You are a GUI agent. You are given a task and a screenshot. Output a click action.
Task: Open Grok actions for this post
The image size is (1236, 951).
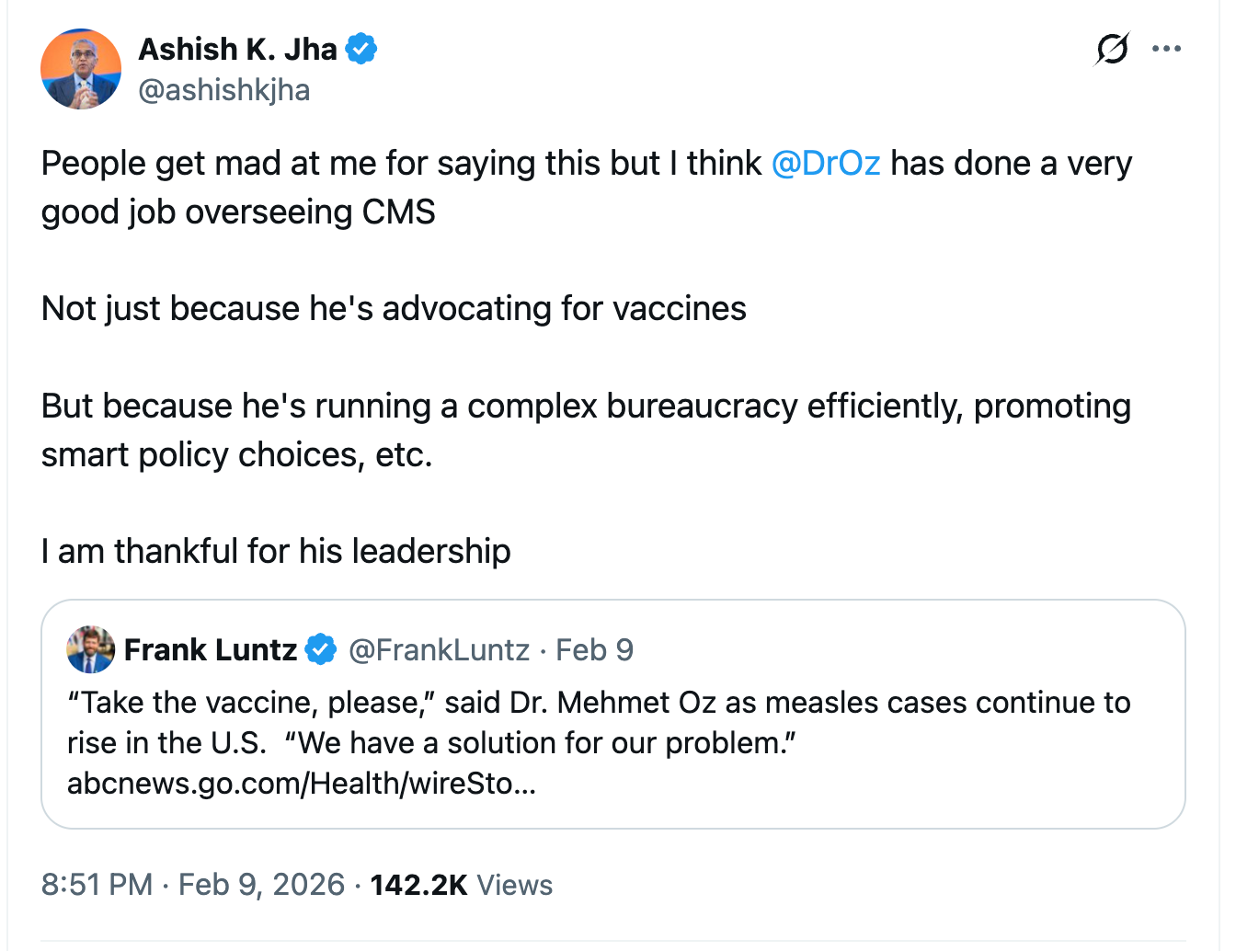tap(1110, 50)
